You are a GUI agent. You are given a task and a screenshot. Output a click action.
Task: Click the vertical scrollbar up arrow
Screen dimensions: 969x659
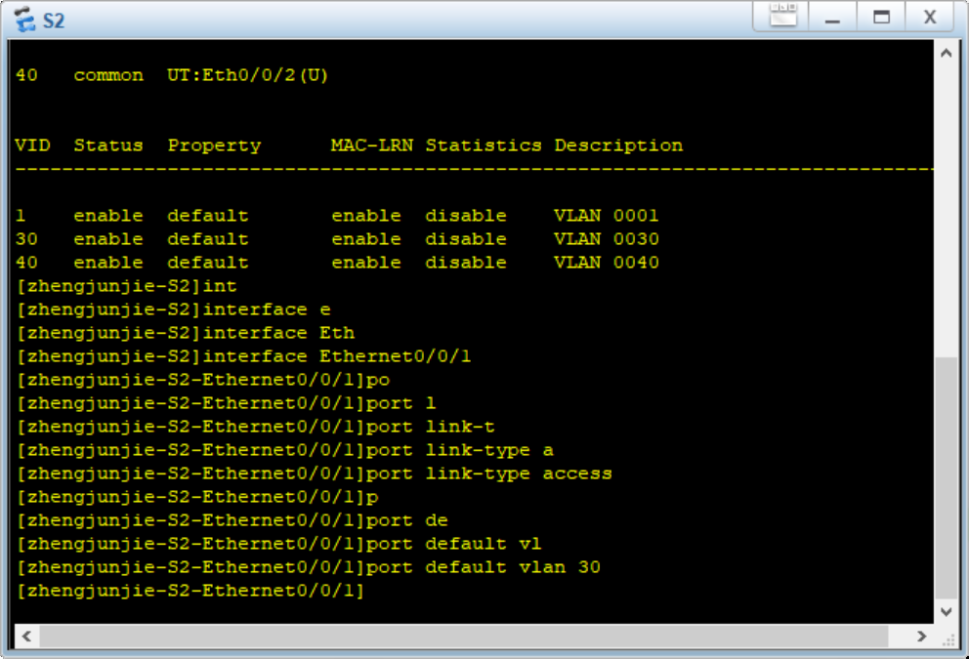pos(946,53)
